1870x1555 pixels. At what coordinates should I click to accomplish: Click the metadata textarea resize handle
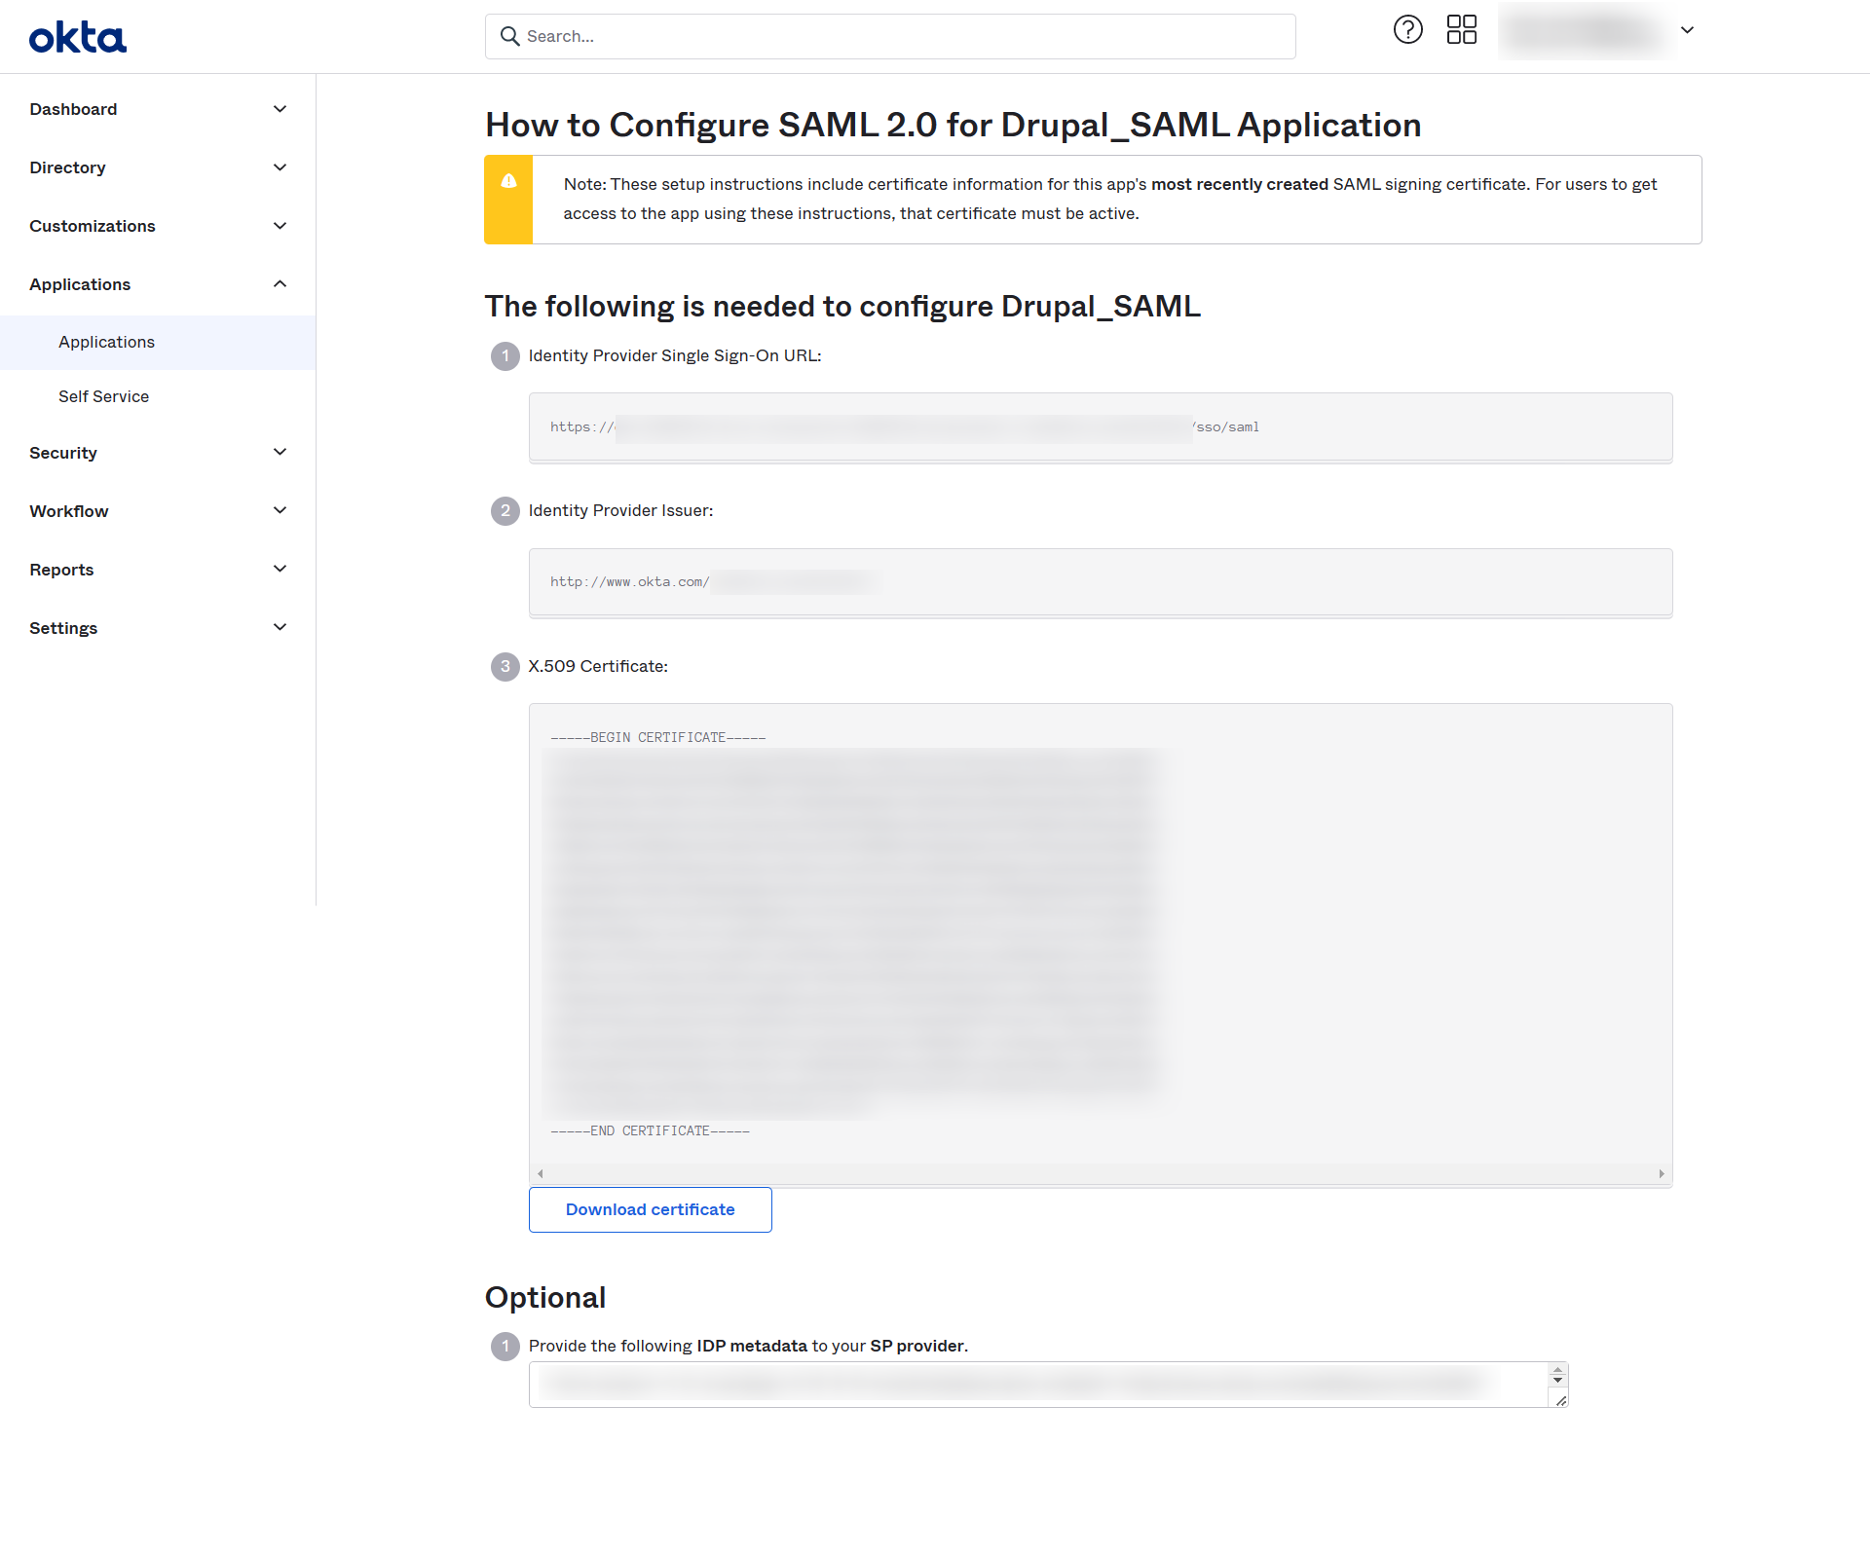click(1560, 1400)
